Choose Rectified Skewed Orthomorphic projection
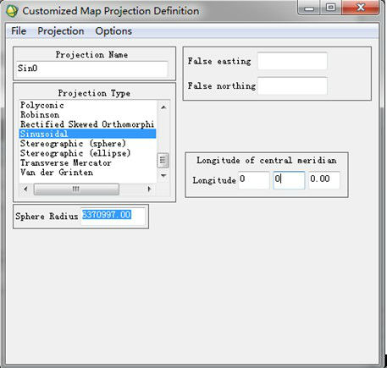 87,124
